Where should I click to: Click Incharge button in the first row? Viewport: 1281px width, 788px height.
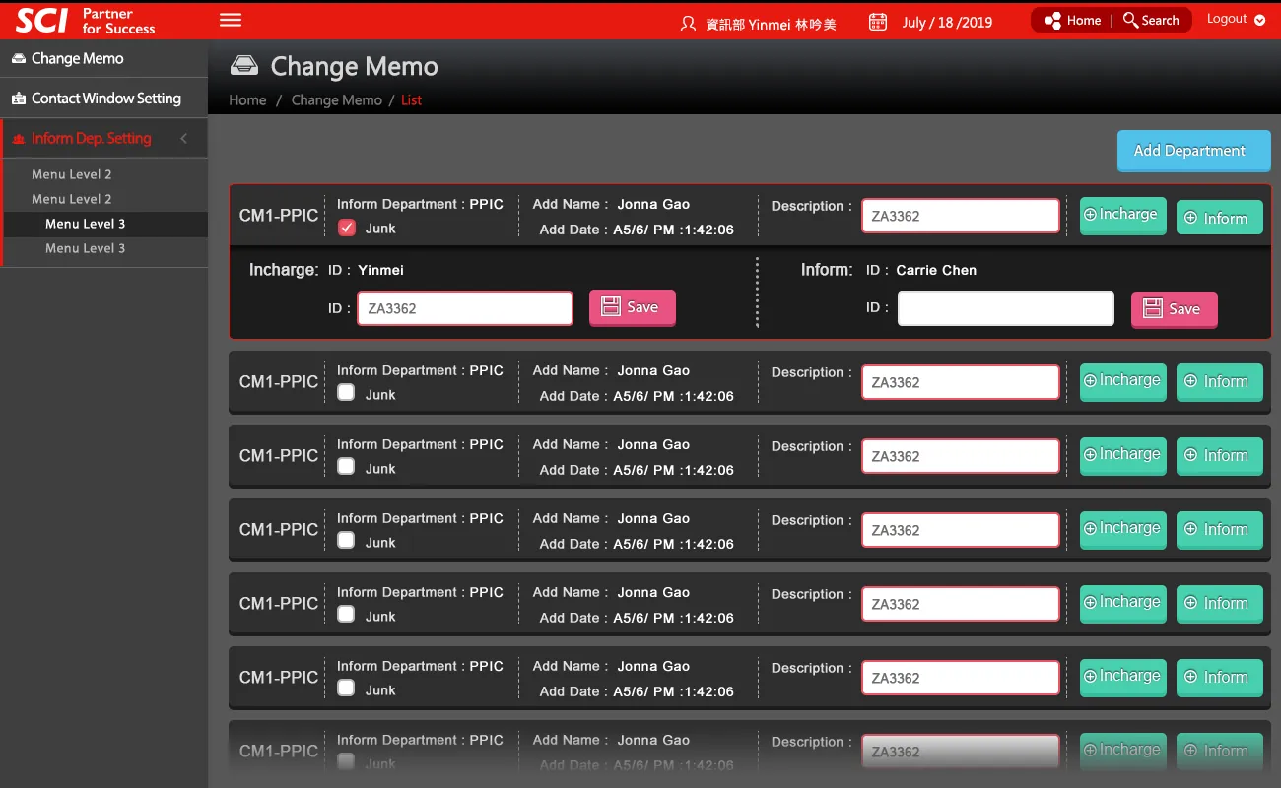click(1122, 215)
